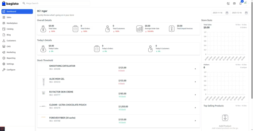This screenshot has width=253, height=131.
Task: Toggle dark mode moon icon
Action: 228,4
